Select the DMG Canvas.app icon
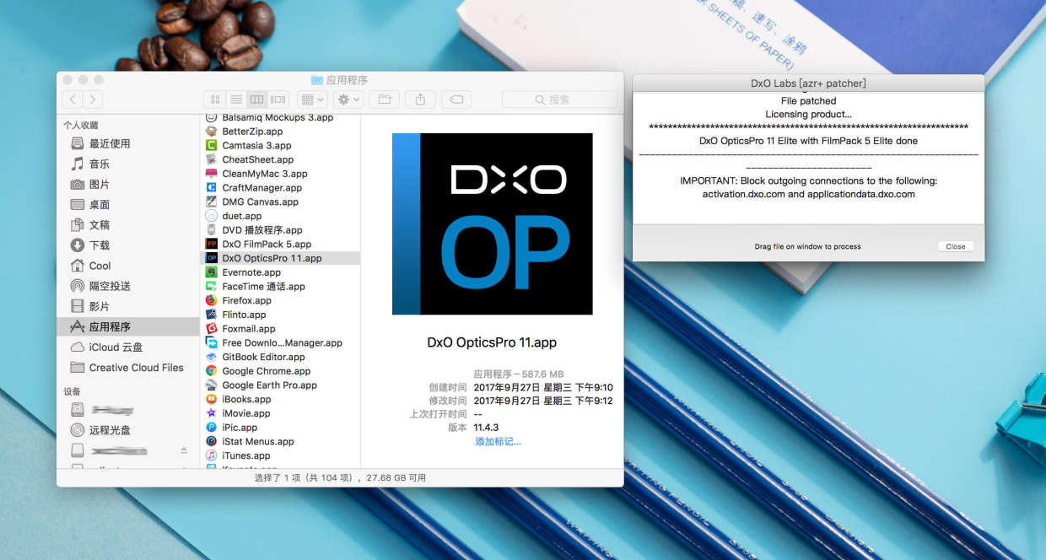 [x=212, y=202]
